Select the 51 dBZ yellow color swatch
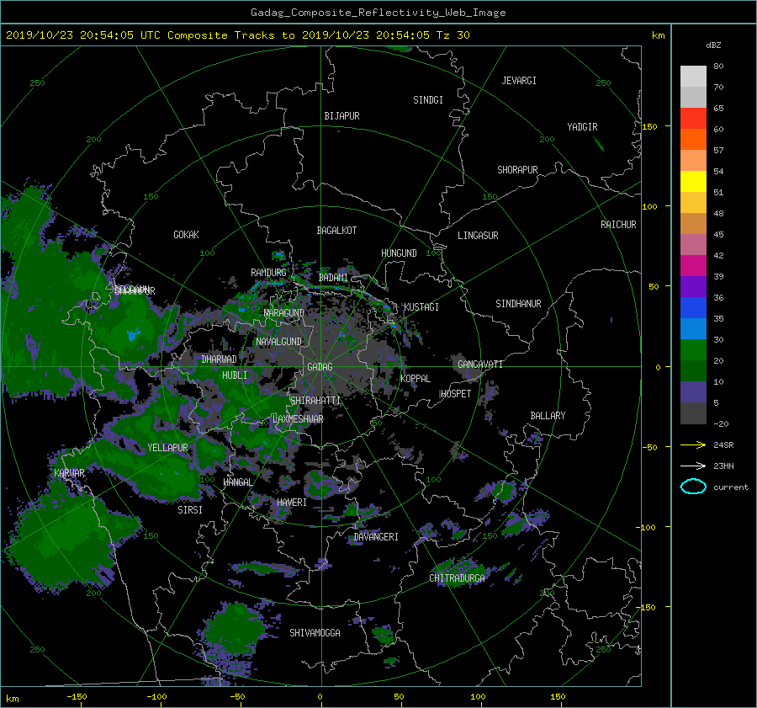Screen dimensions: 757x708 point(693,181)
